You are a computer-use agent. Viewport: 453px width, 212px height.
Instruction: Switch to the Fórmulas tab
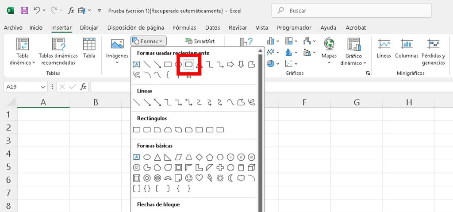coord(184,27)
